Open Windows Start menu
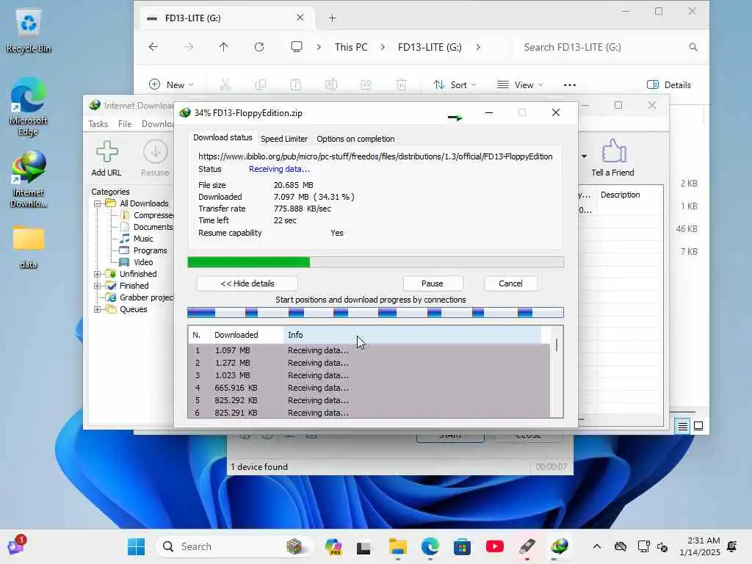Screen dimensions: 752x564 [x=136, y=546]
